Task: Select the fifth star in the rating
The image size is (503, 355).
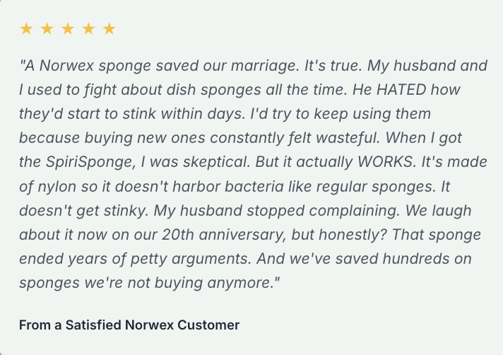Action: [109, 29]
